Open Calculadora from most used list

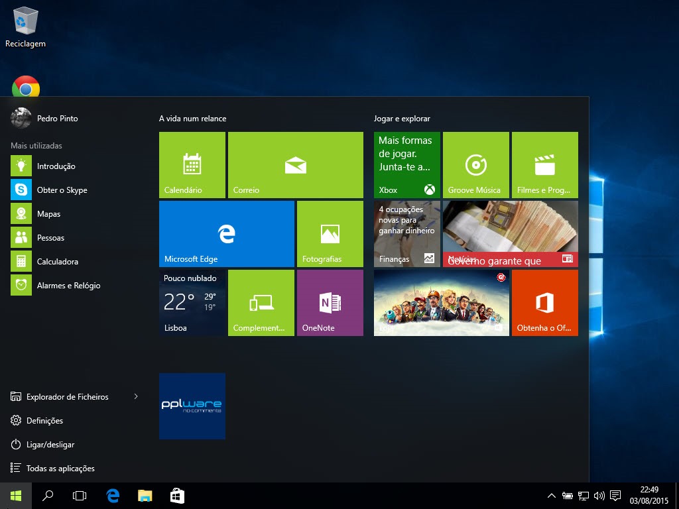[57, 262]
